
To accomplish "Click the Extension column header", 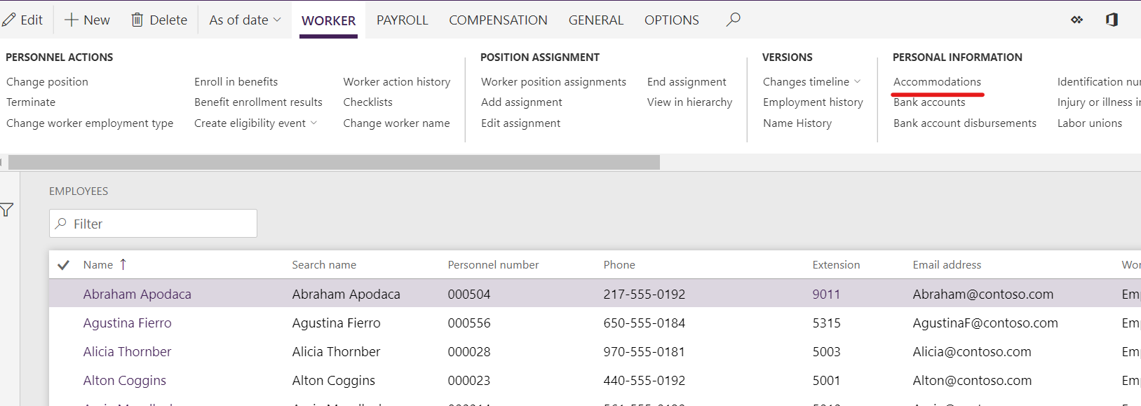I will (x=836, y=264).
